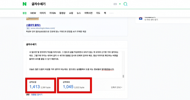
Task: Click the ad thumbnail image above 스쿨로직 클래스
Action: click(32, 19)
